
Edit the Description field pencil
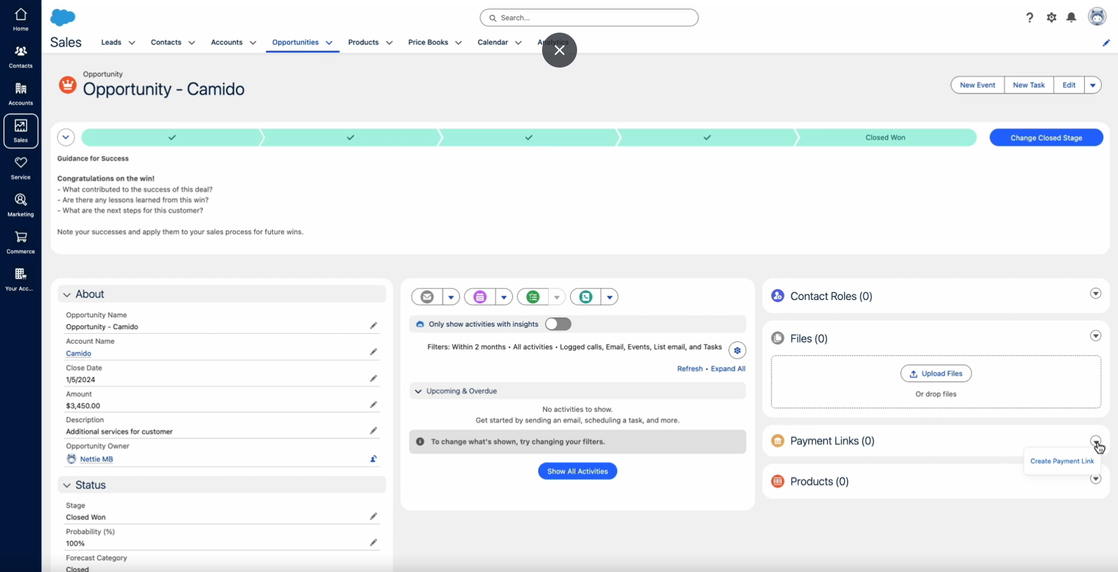(374, 430)
